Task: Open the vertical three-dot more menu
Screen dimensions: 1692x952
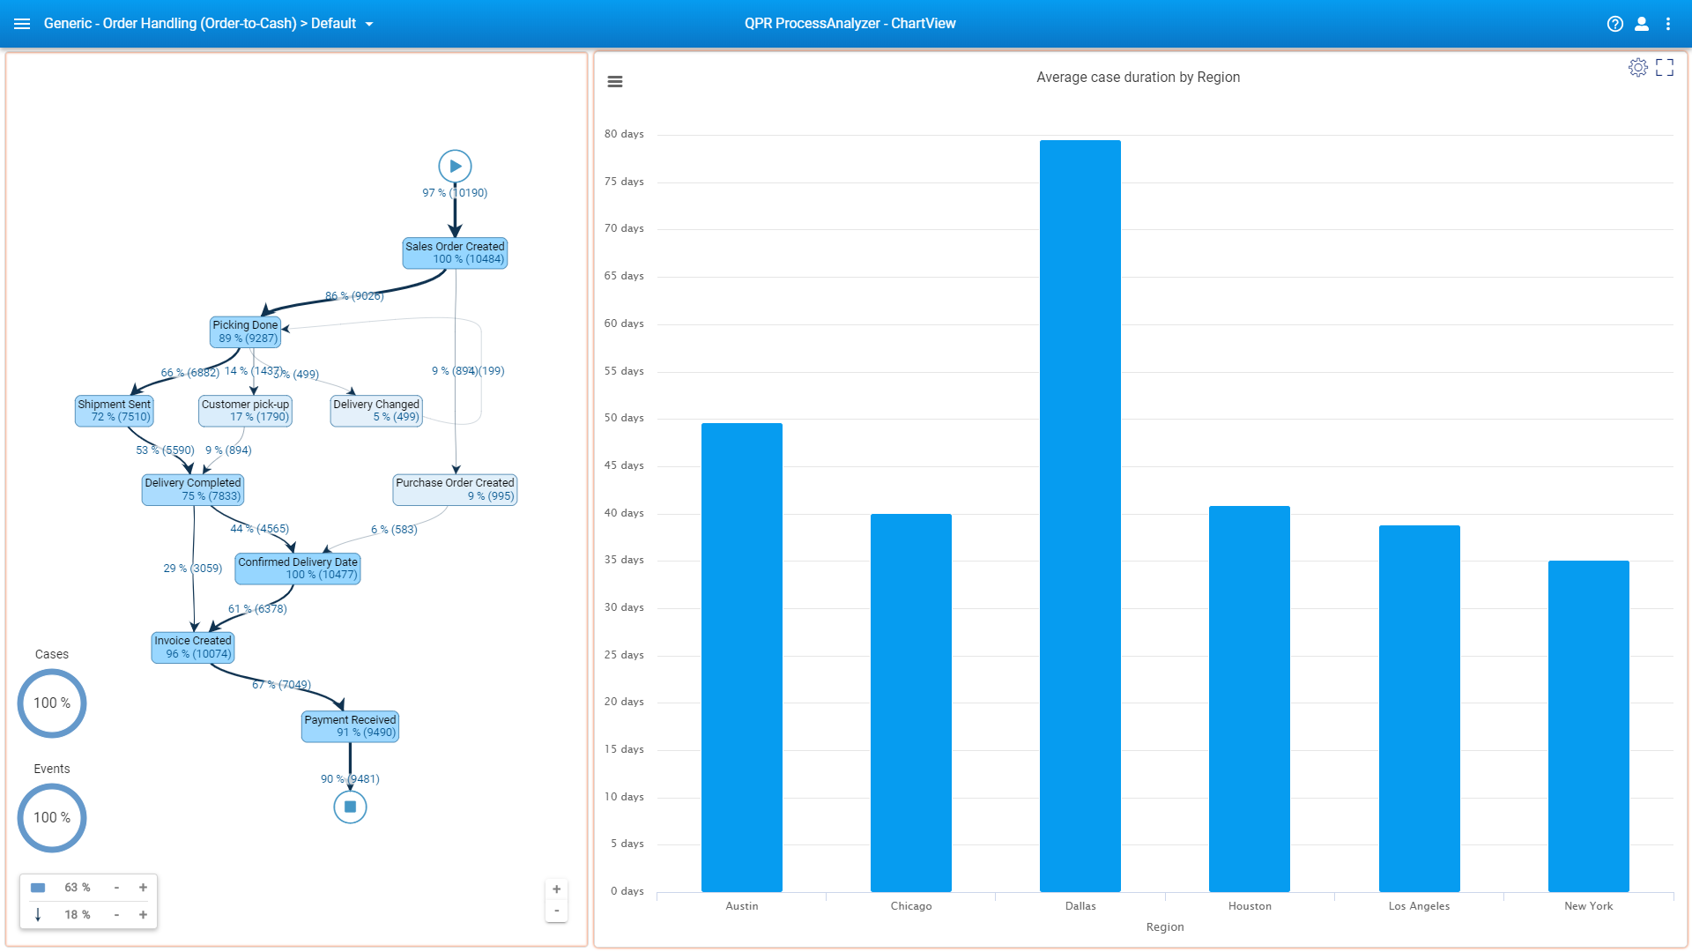Action: coord(1668,24)
